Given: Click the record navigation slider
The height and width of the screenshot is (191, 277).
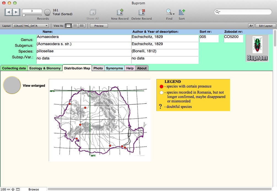Looking at the screenshot, I should pyautogui.click(x=24, y=15).
